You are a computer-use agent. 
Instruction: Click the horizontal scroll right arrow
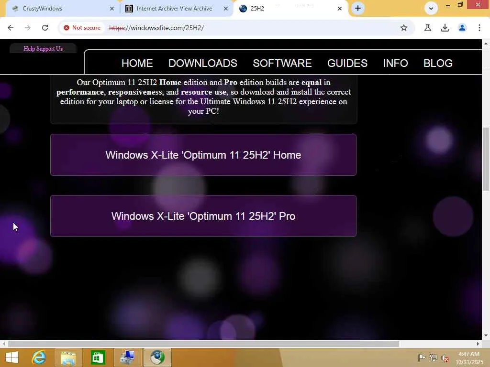point(478,344)
